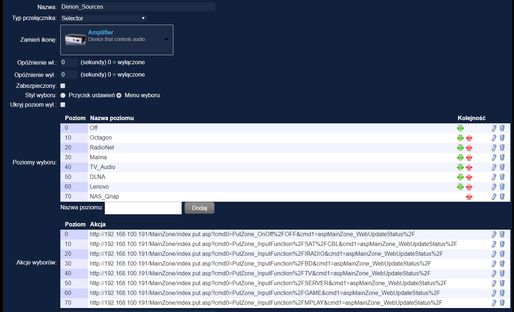The image size is (514, 312).
Task: Edit the RadioNet level name
Action: 494,148
